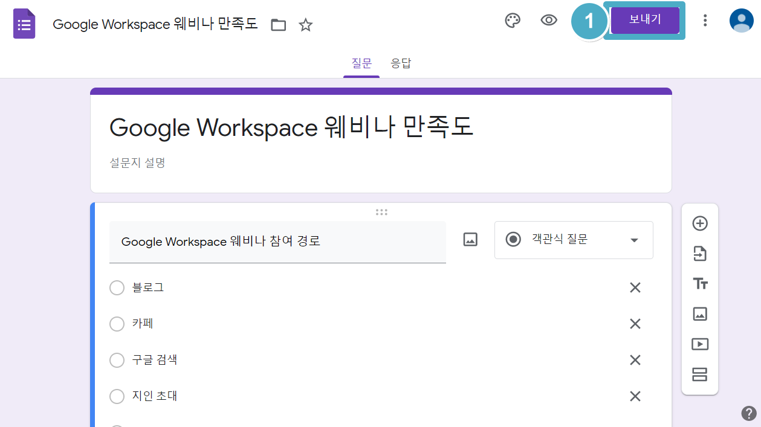Open help question mark icon
The width and height of the screenshot is (761, 427).
tap(749, 413)
